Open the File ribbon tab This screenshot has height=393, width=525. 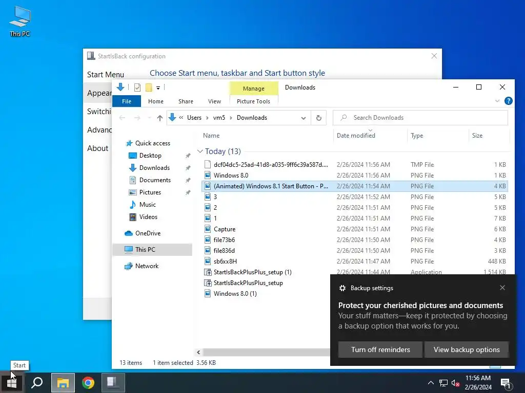(127, 101)
